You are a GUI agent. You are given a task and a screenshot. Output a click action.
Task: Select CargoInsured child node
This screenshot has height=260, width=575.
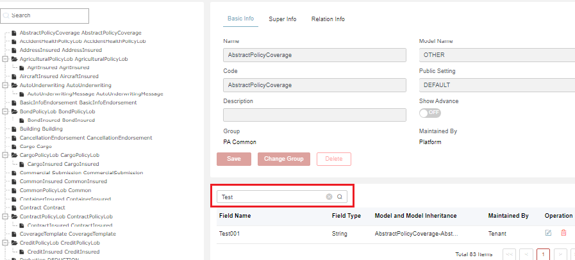(x=63, y=164)
